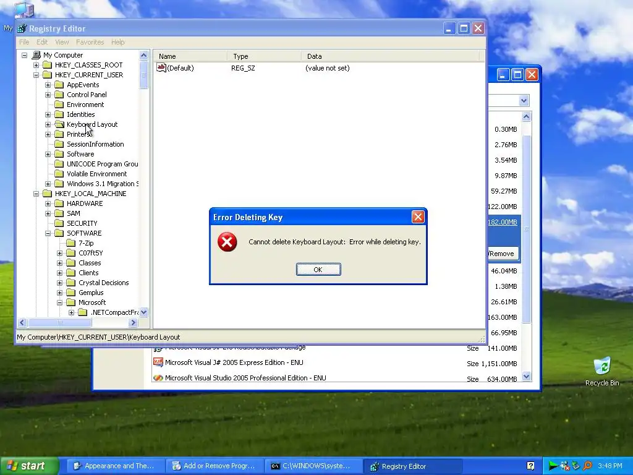Expand the SAM key
Image resolution: width=633 pixels, height=475 pixels.
[x=48, y=213]
